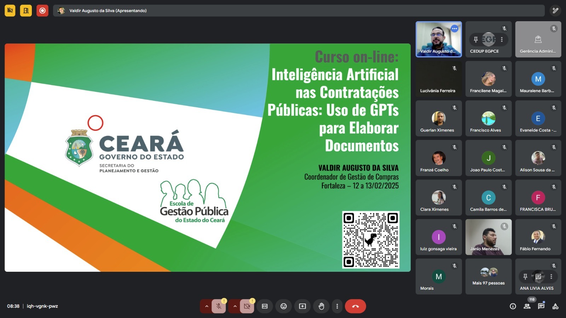Click Franzé Coelho's participant tile

439,158
